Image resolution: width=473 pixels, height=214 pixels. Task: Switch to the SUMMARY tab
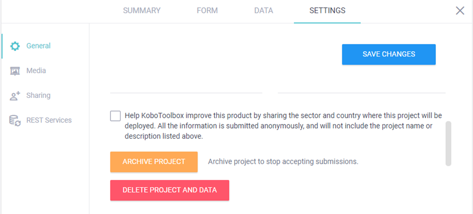141,10
